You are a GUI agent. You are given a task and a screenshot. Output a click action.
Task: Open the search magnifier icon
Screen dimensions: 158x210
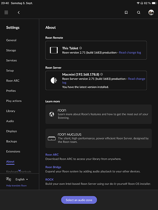(x=139, y=13)
